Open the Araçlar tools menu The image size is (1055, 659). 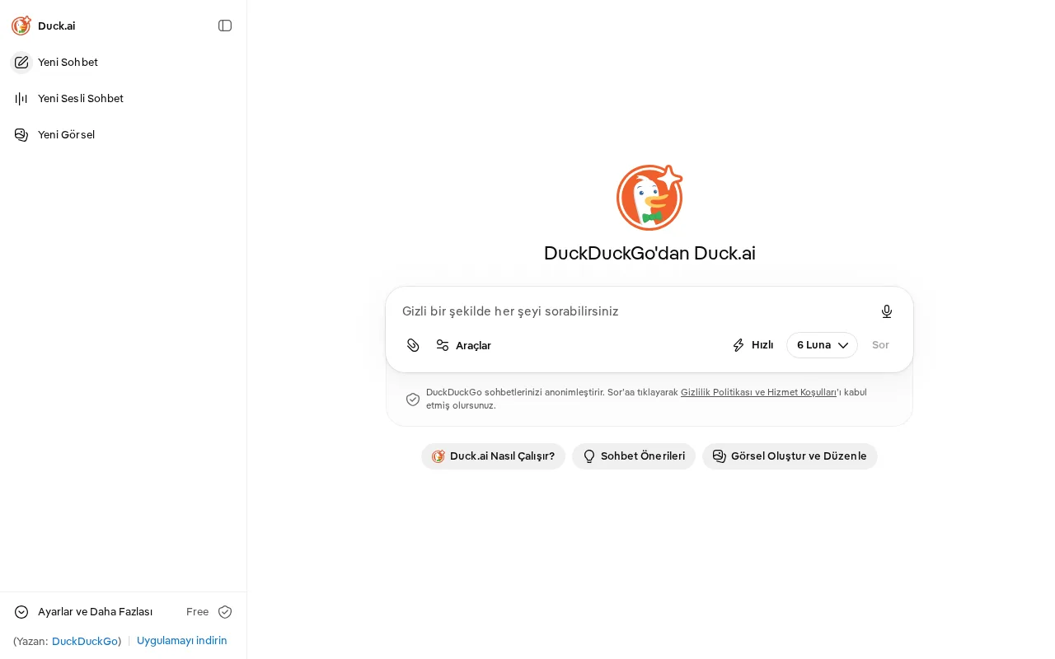pyautogui.click(x=464, y=345)
